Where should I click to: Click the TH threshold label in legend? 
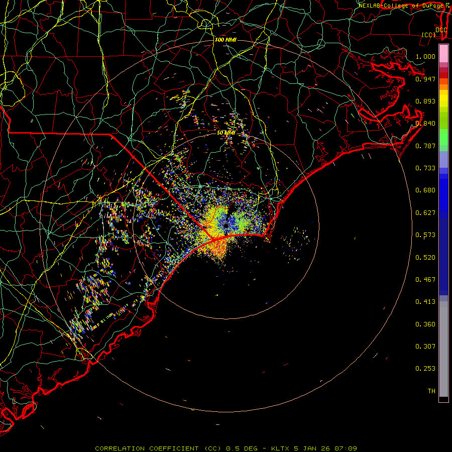(x=431, y=391)
